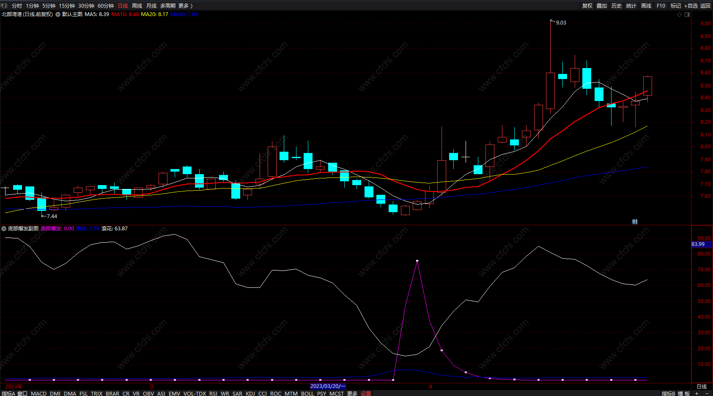
Task: Select the 指标A tab
Action: click(8, 393)
